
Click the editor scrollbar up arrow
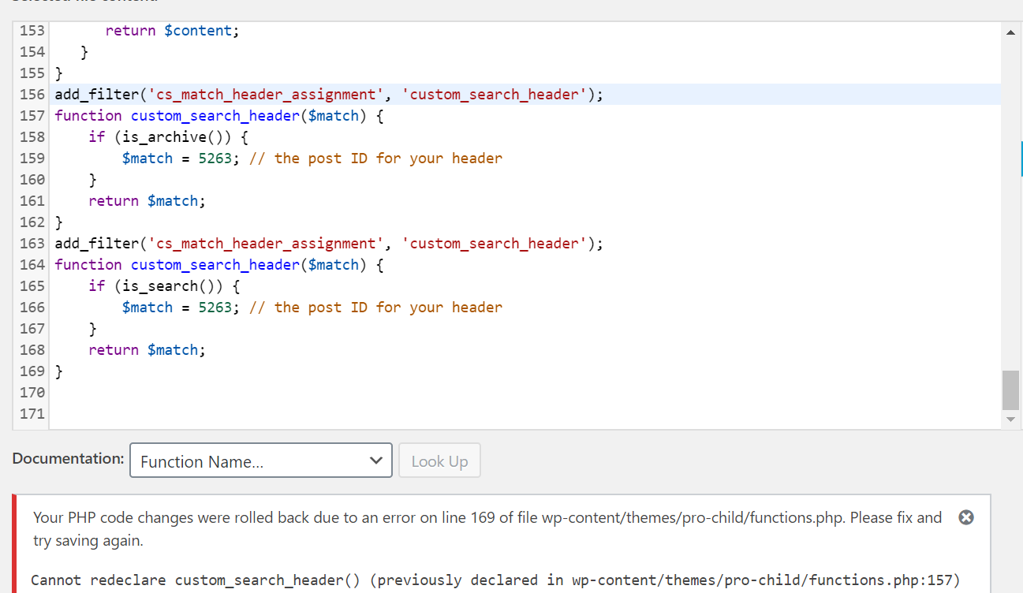(x=1010, y=32)
